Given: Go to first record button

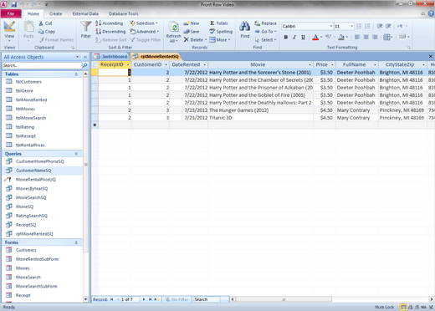Looking at the screenshot, I should tap(112, 299).
